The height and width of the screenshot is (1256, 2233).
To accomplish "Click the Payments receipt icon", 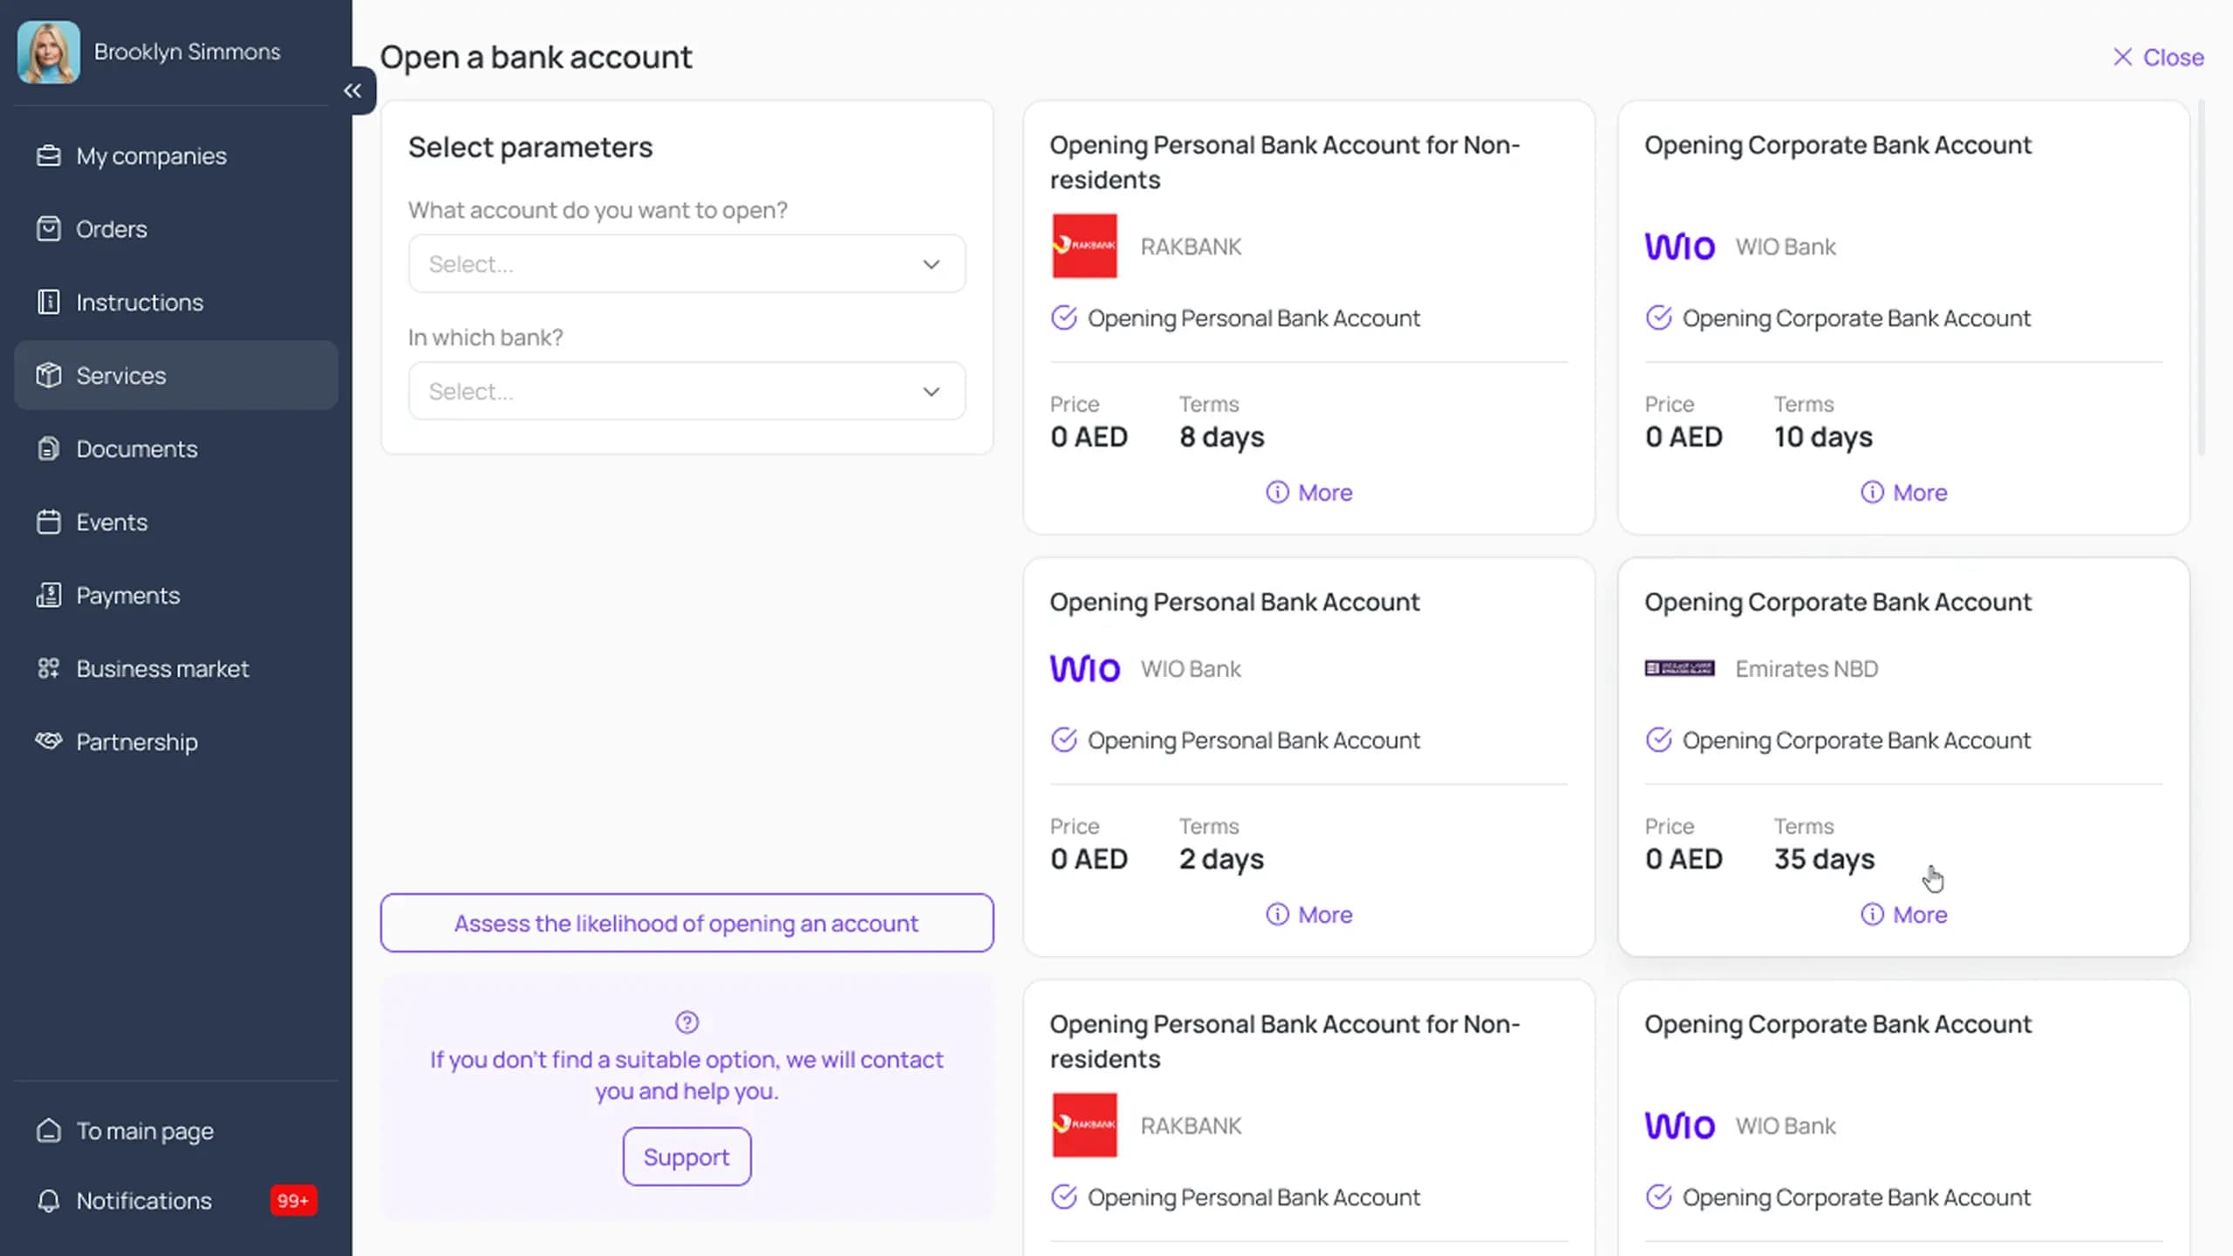I will click(49, 595).
